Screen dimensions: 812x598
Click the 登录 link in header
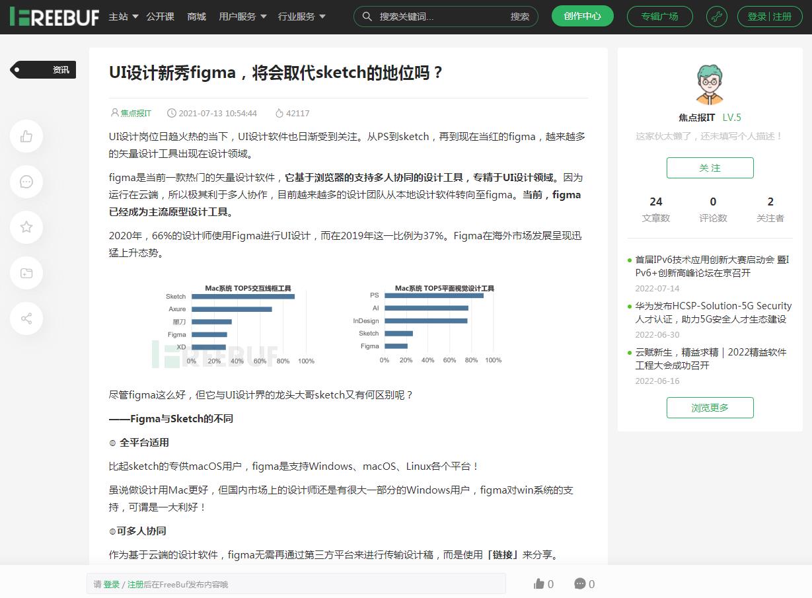tap(757, 17)
